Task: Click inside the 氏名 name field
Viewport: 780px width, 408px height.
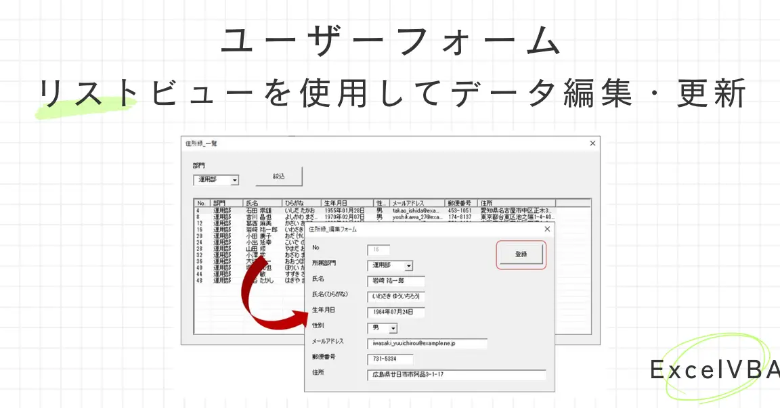Action: pyautogui.click(x=395, y=282)
